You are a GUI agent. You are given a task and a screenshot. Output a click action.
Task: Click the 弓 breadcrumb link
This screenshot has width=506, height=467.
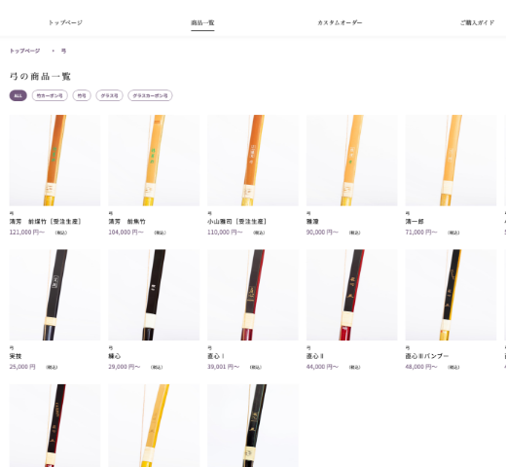pos(63,51)
